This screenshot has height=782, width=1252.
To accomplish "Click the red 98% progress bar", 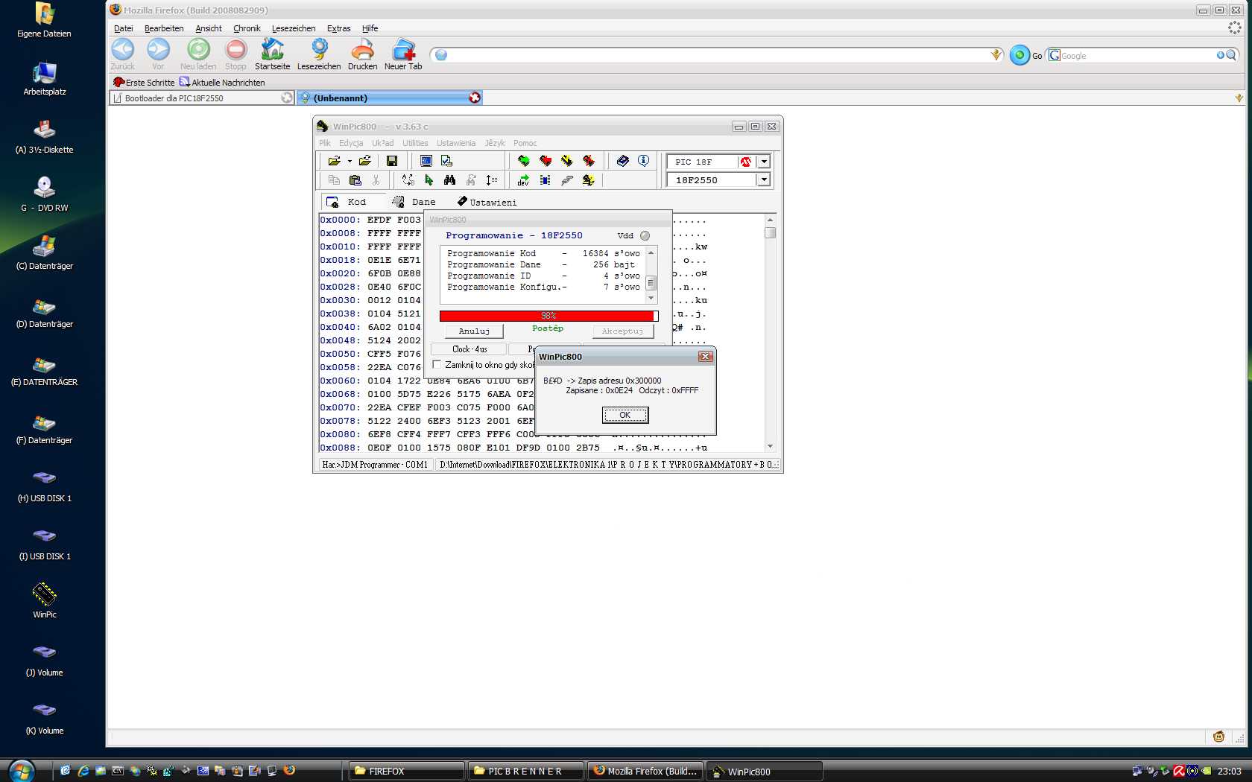I will 548,316.
